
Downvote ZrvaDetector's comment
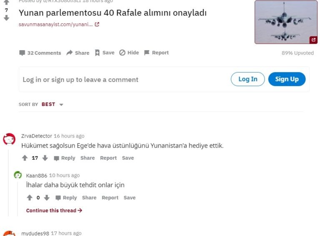(45, 158)
